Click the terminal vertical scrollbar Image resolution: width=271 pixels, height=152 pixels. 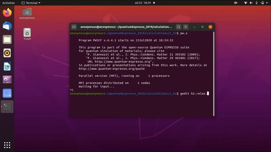click(214, 74)
